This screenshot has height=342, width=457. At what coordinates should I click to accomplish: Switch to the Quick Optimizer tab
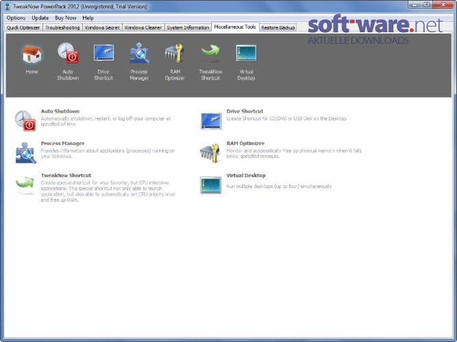[23, 27]
